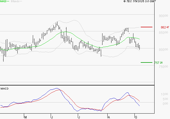170x119 pixels.
Task: Click the 85000 price axis label
Action: coord(163,32)
